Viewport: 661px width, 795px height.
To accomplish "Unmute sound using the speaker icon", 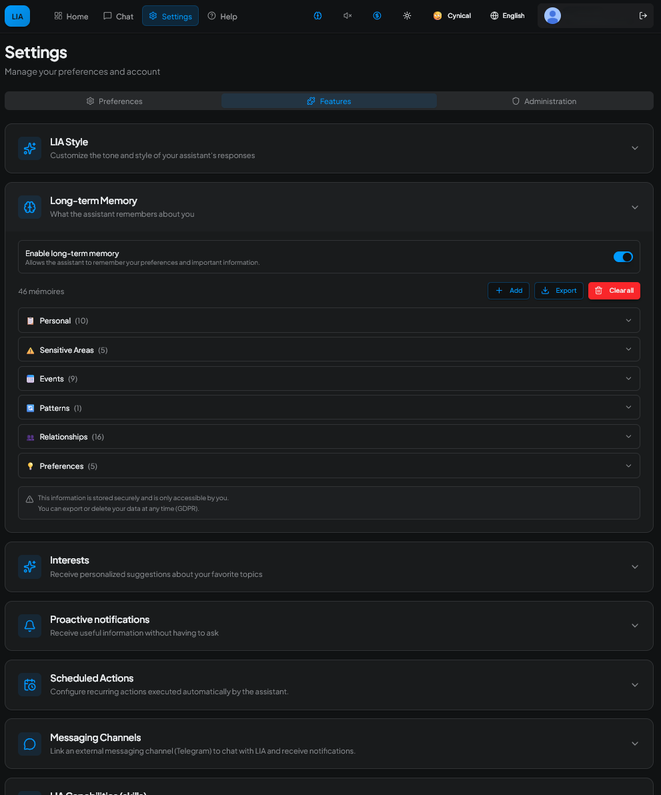I will coord(347,15).
